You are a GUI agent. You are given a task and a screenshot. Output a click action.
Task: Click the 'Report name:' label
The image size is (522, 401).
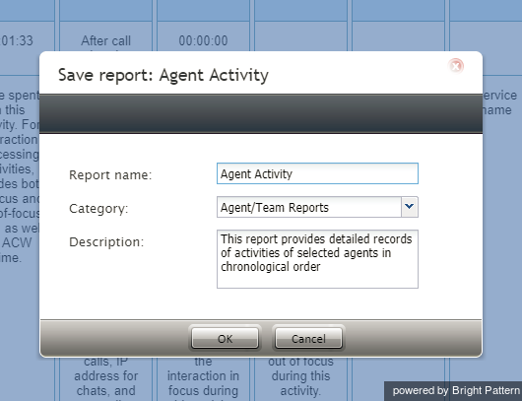click(110, 174)
